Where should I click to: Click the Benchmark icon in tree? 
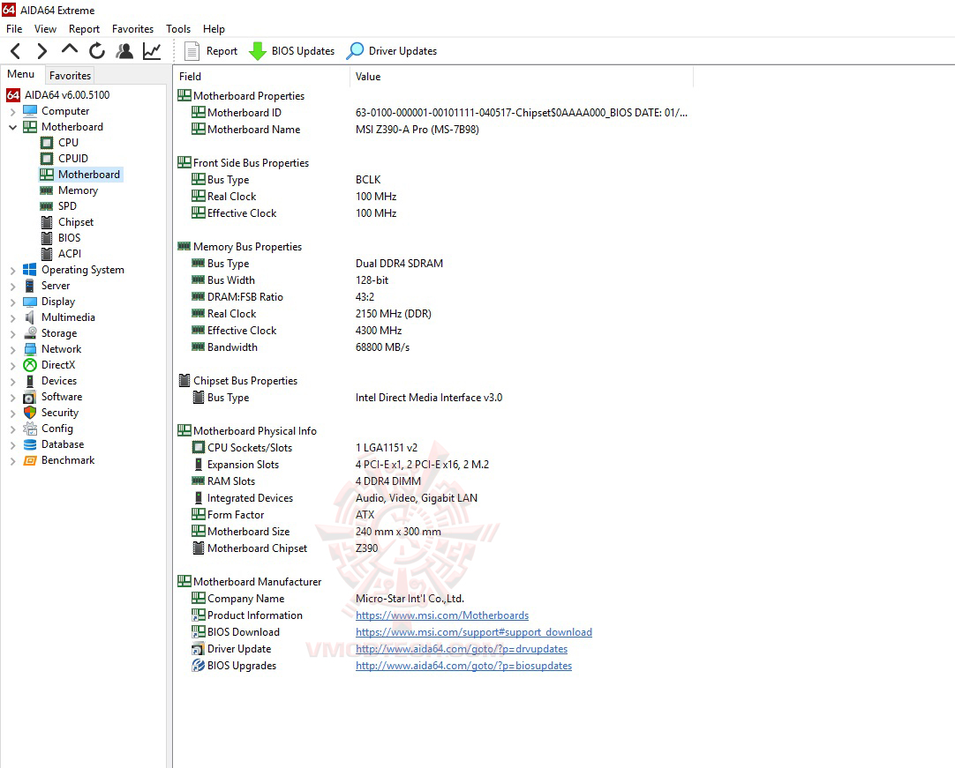[30, 460]
